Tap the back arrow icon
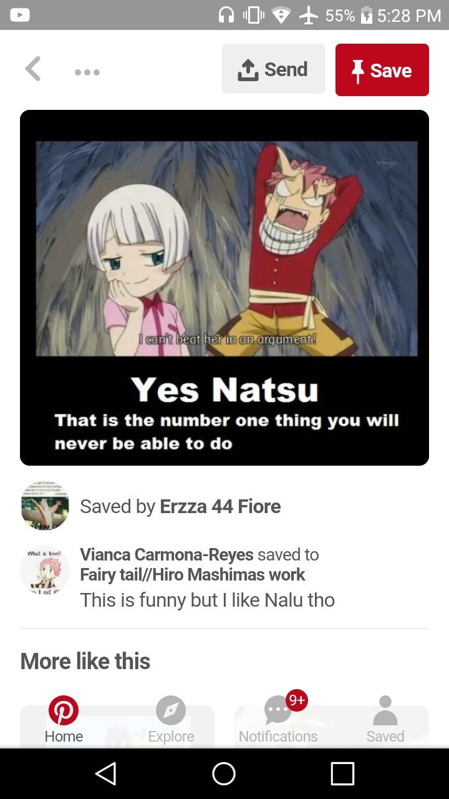 point(33,69)
